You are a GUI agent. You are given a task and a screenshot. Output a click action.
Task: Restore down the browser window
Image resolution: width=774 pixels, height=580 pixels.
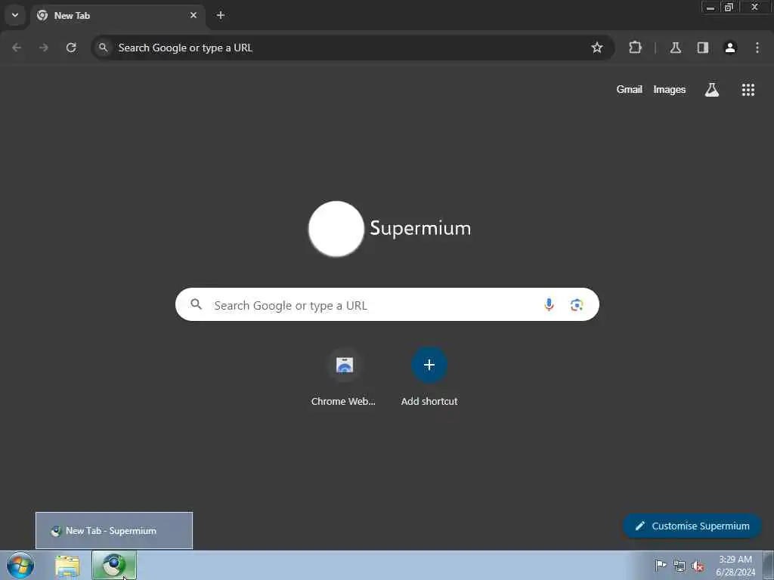coord(729,8)
